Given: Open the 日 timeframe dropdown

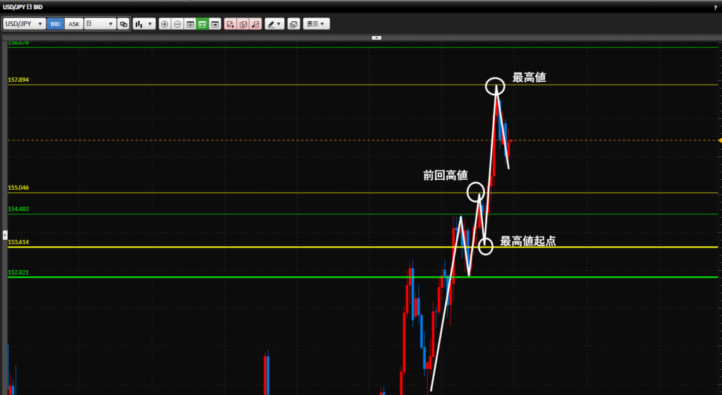Looking at the screenshot, I should 99,24.
